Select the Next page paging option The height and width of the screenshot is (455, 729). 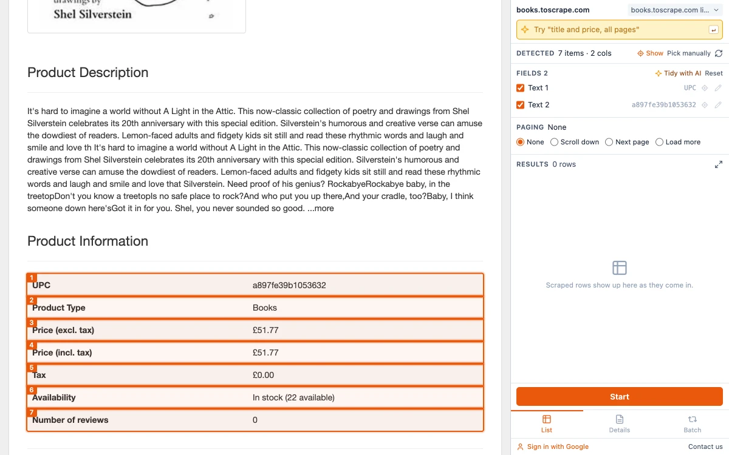click(609, 142)
